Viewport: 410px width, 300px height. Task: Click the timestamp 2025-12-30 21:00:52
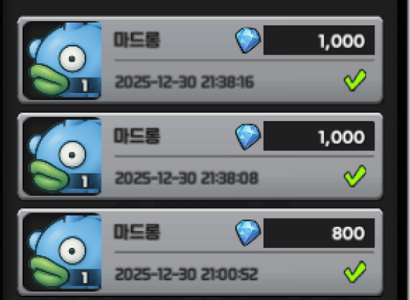click(x=187, y=274)
